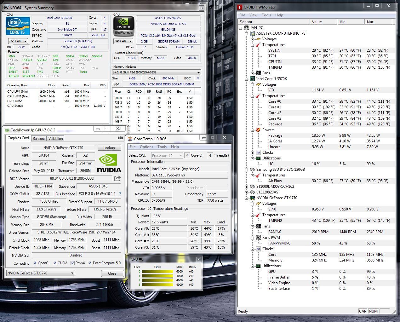Expand Clocks under Intel Core i5 3570K
400x322 pixels.
point(253,152)
